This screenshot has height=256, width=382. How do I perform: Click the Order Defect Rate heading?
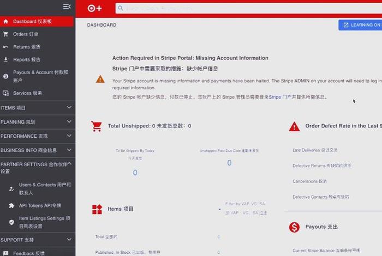coord(343,126)
